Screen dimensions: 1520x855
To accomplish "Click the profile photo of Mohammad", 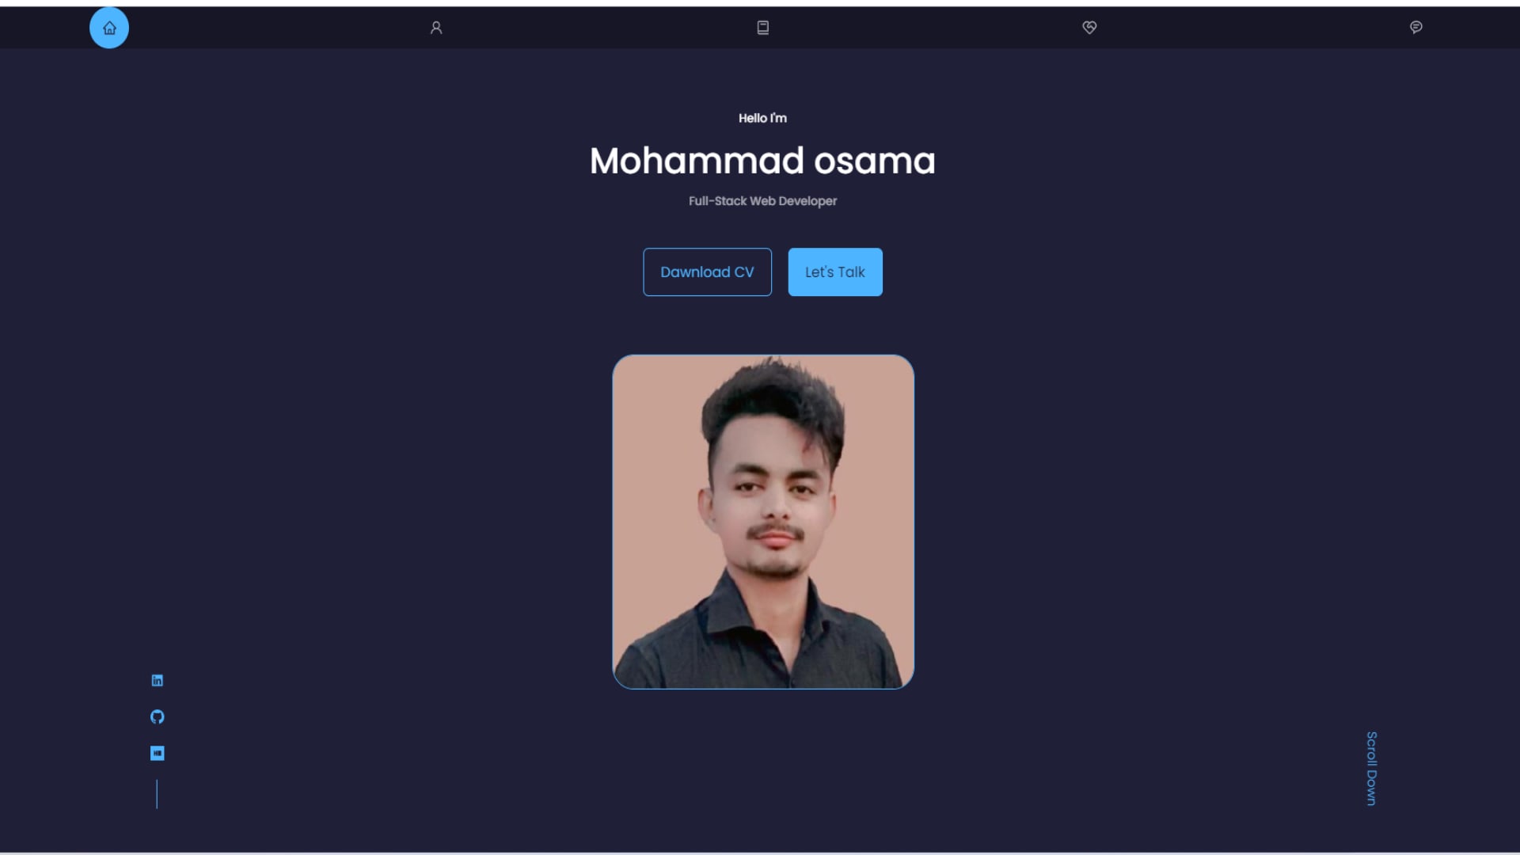I will [763, 522].
